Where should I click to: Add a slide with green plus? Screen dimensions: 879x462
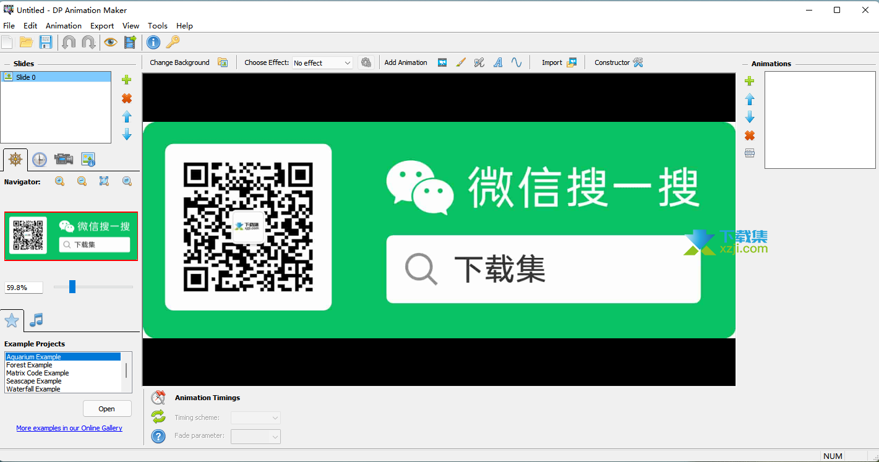127,80
